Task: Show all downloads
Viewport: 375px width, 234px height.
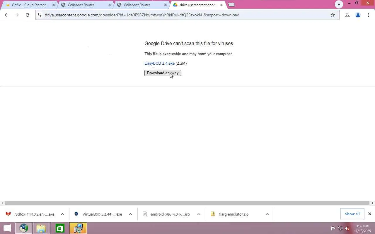Action: 352,214
